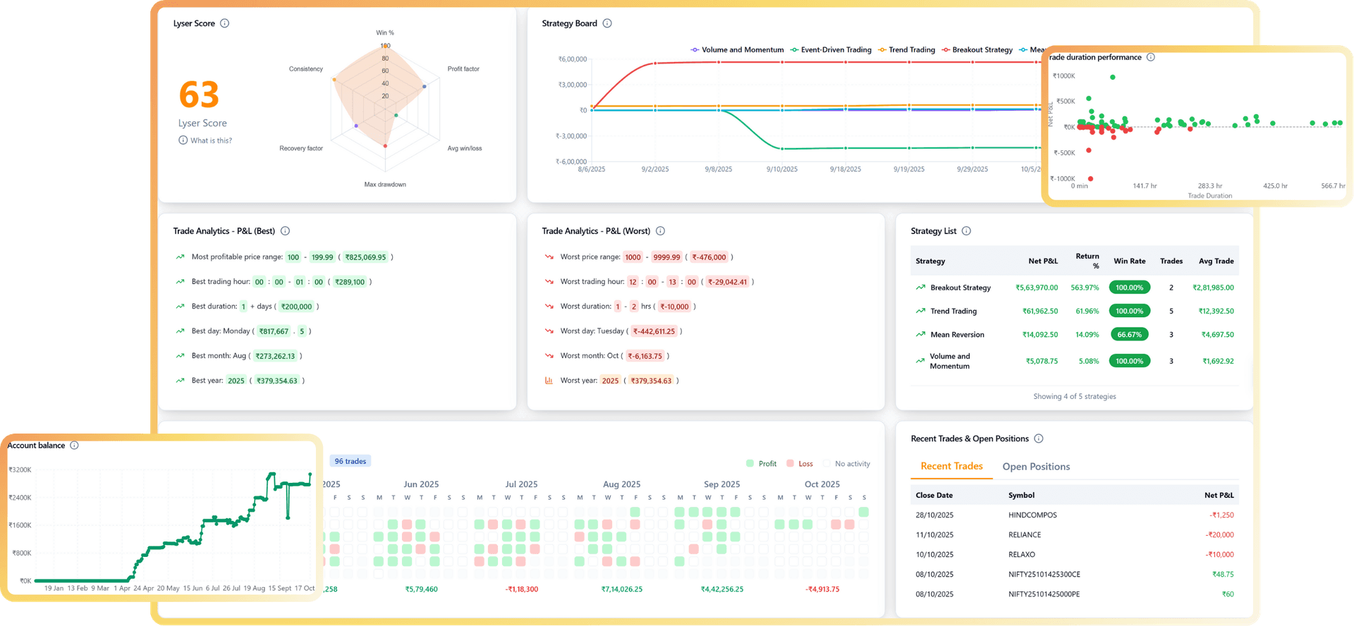Sort strategies by Win Rate column header
Viewport: 1354px width, 626px height.
coord(1129,261)
